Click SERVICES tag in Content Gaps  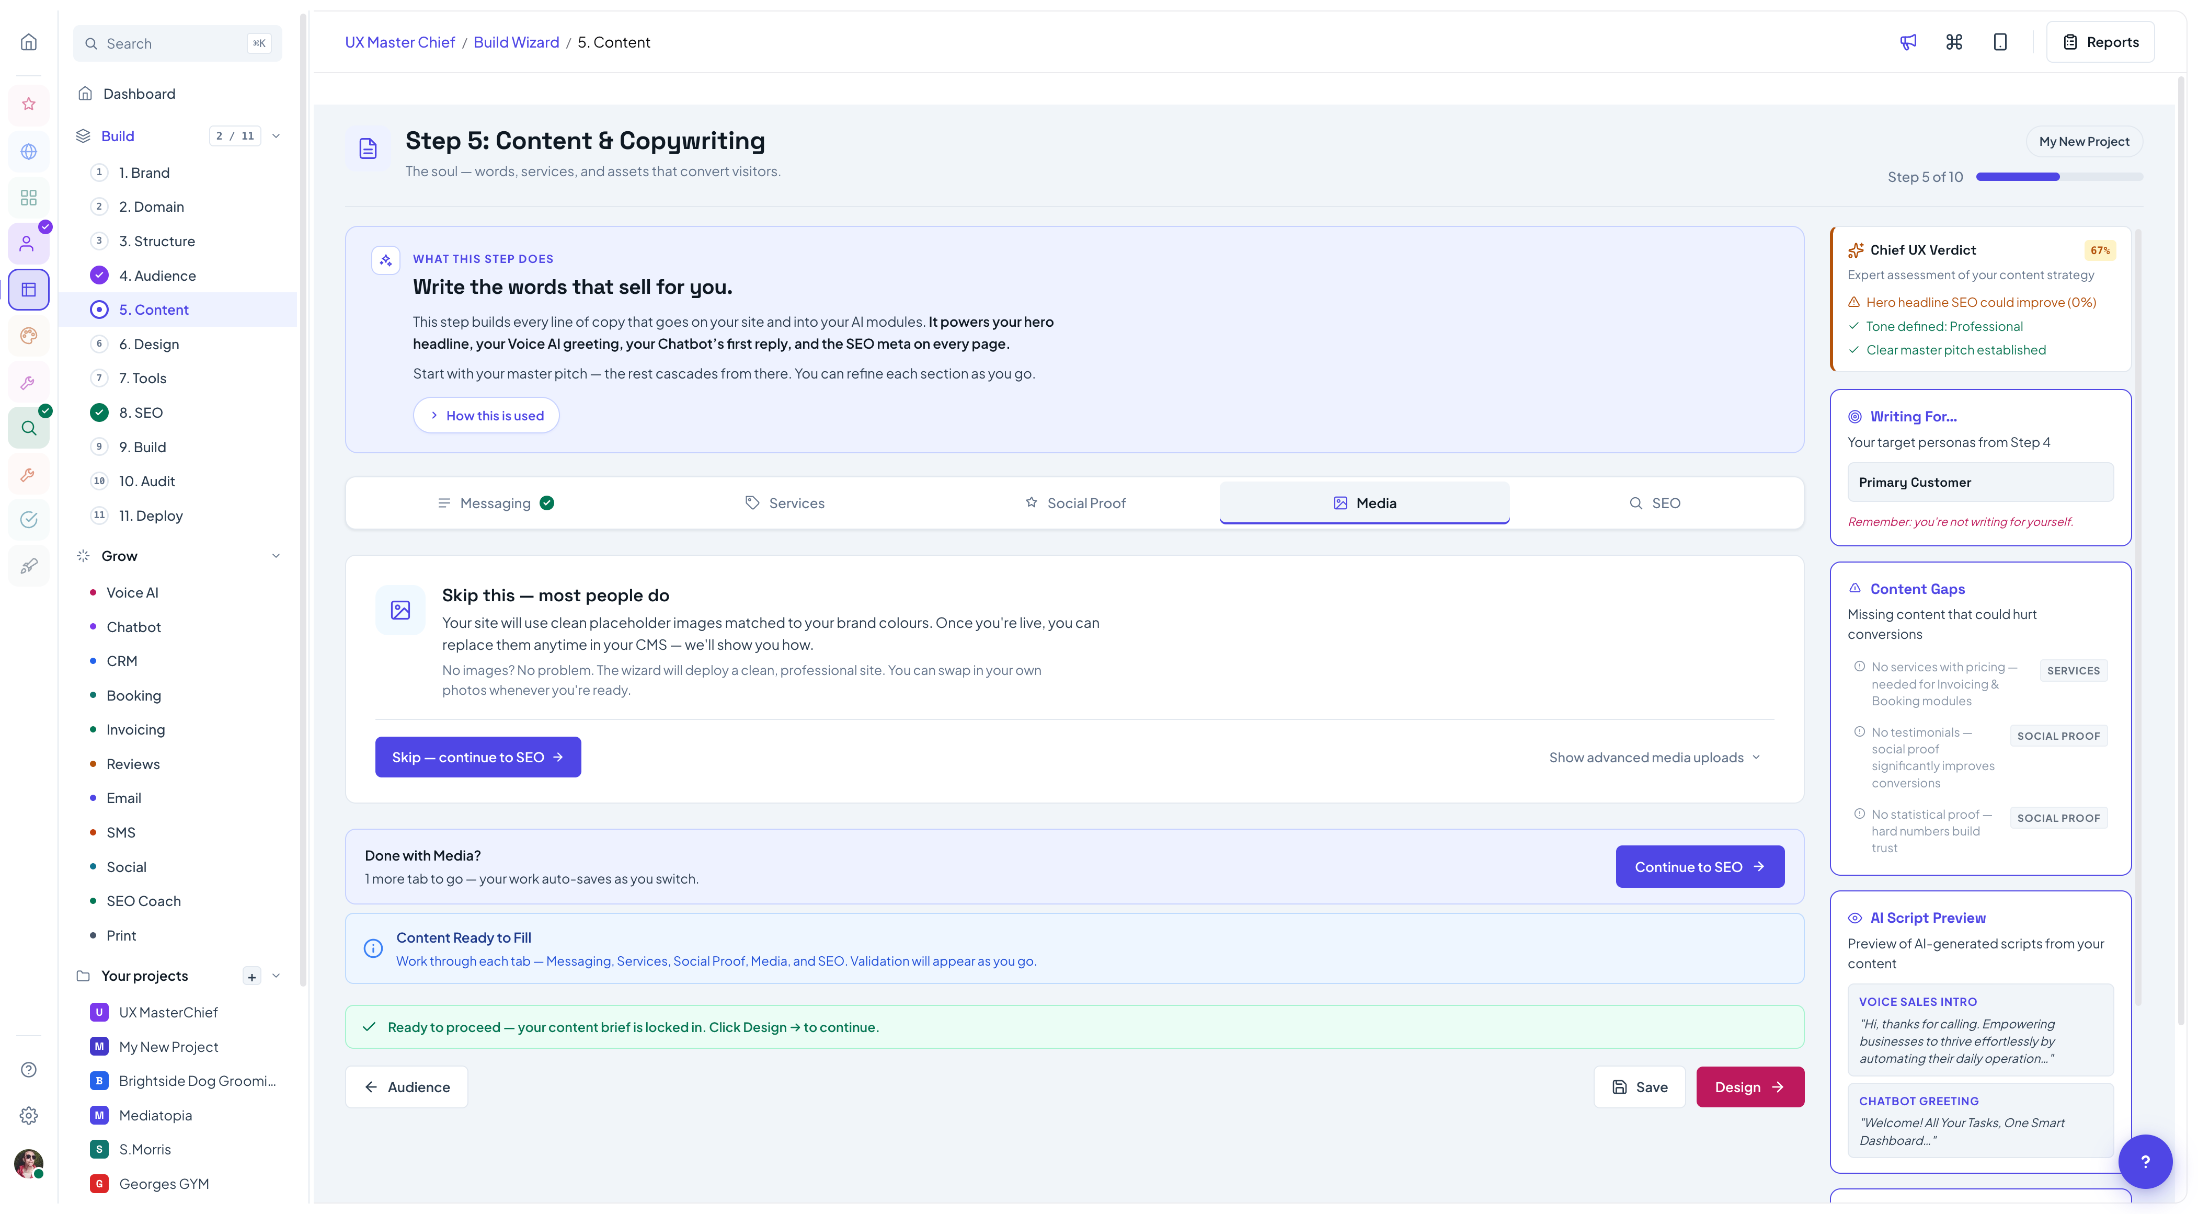tap(2074, 671)
